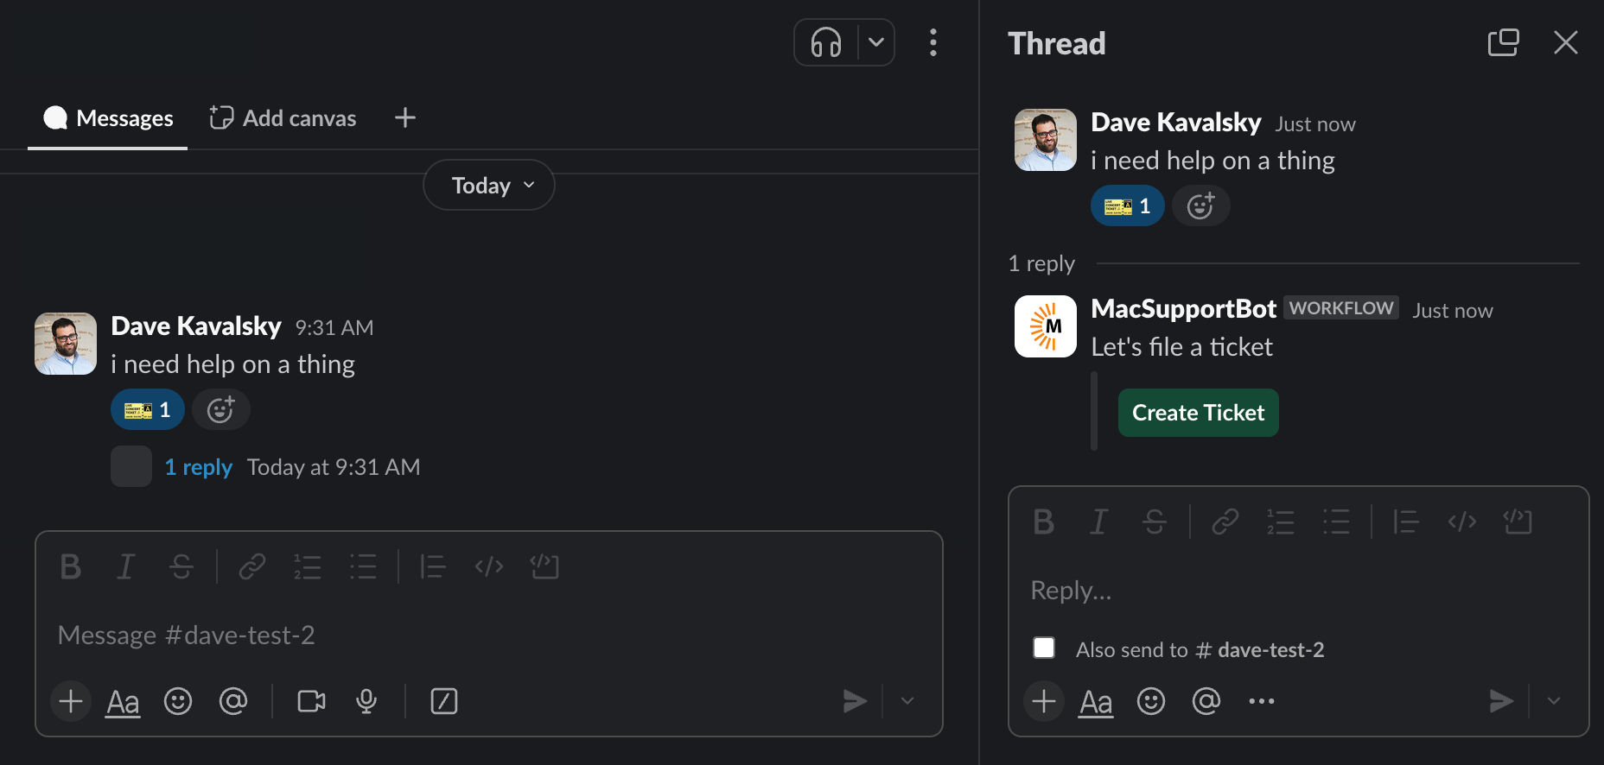
Task: Open emoji picker in thread reply box
Action: (x=1151, y=701)
